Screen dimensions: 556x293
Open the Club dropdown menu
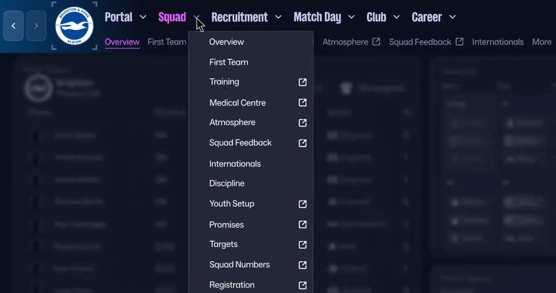[396, 17]
